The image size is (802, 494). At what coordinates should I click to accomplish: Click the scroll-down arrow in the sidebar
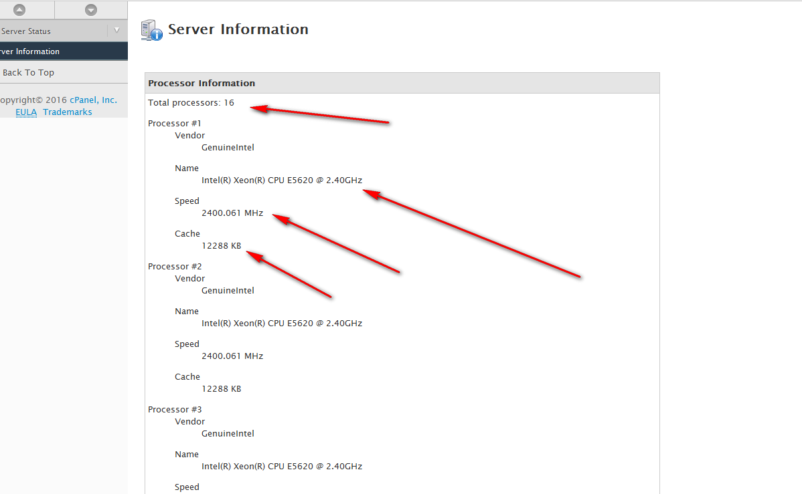pyautogui.click(x=91, y=10)
